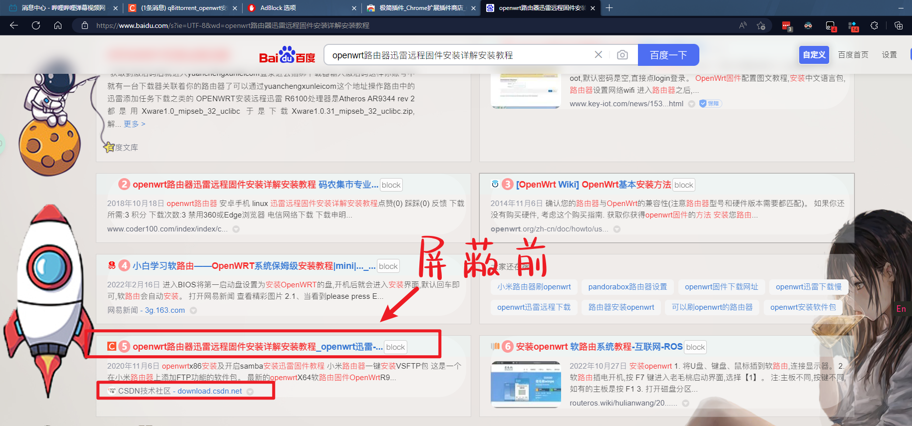Click the 百度一下 search button

pos(668,55)
